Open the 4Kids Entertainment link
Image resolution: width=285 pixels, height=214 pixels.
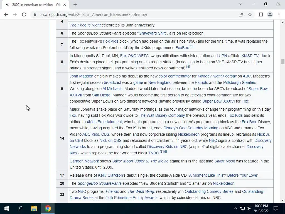click(x=104, y=122)
